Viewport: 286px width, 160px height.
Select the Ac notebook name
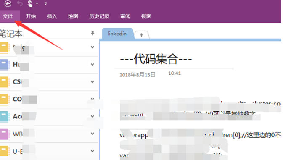pos(17,116)
